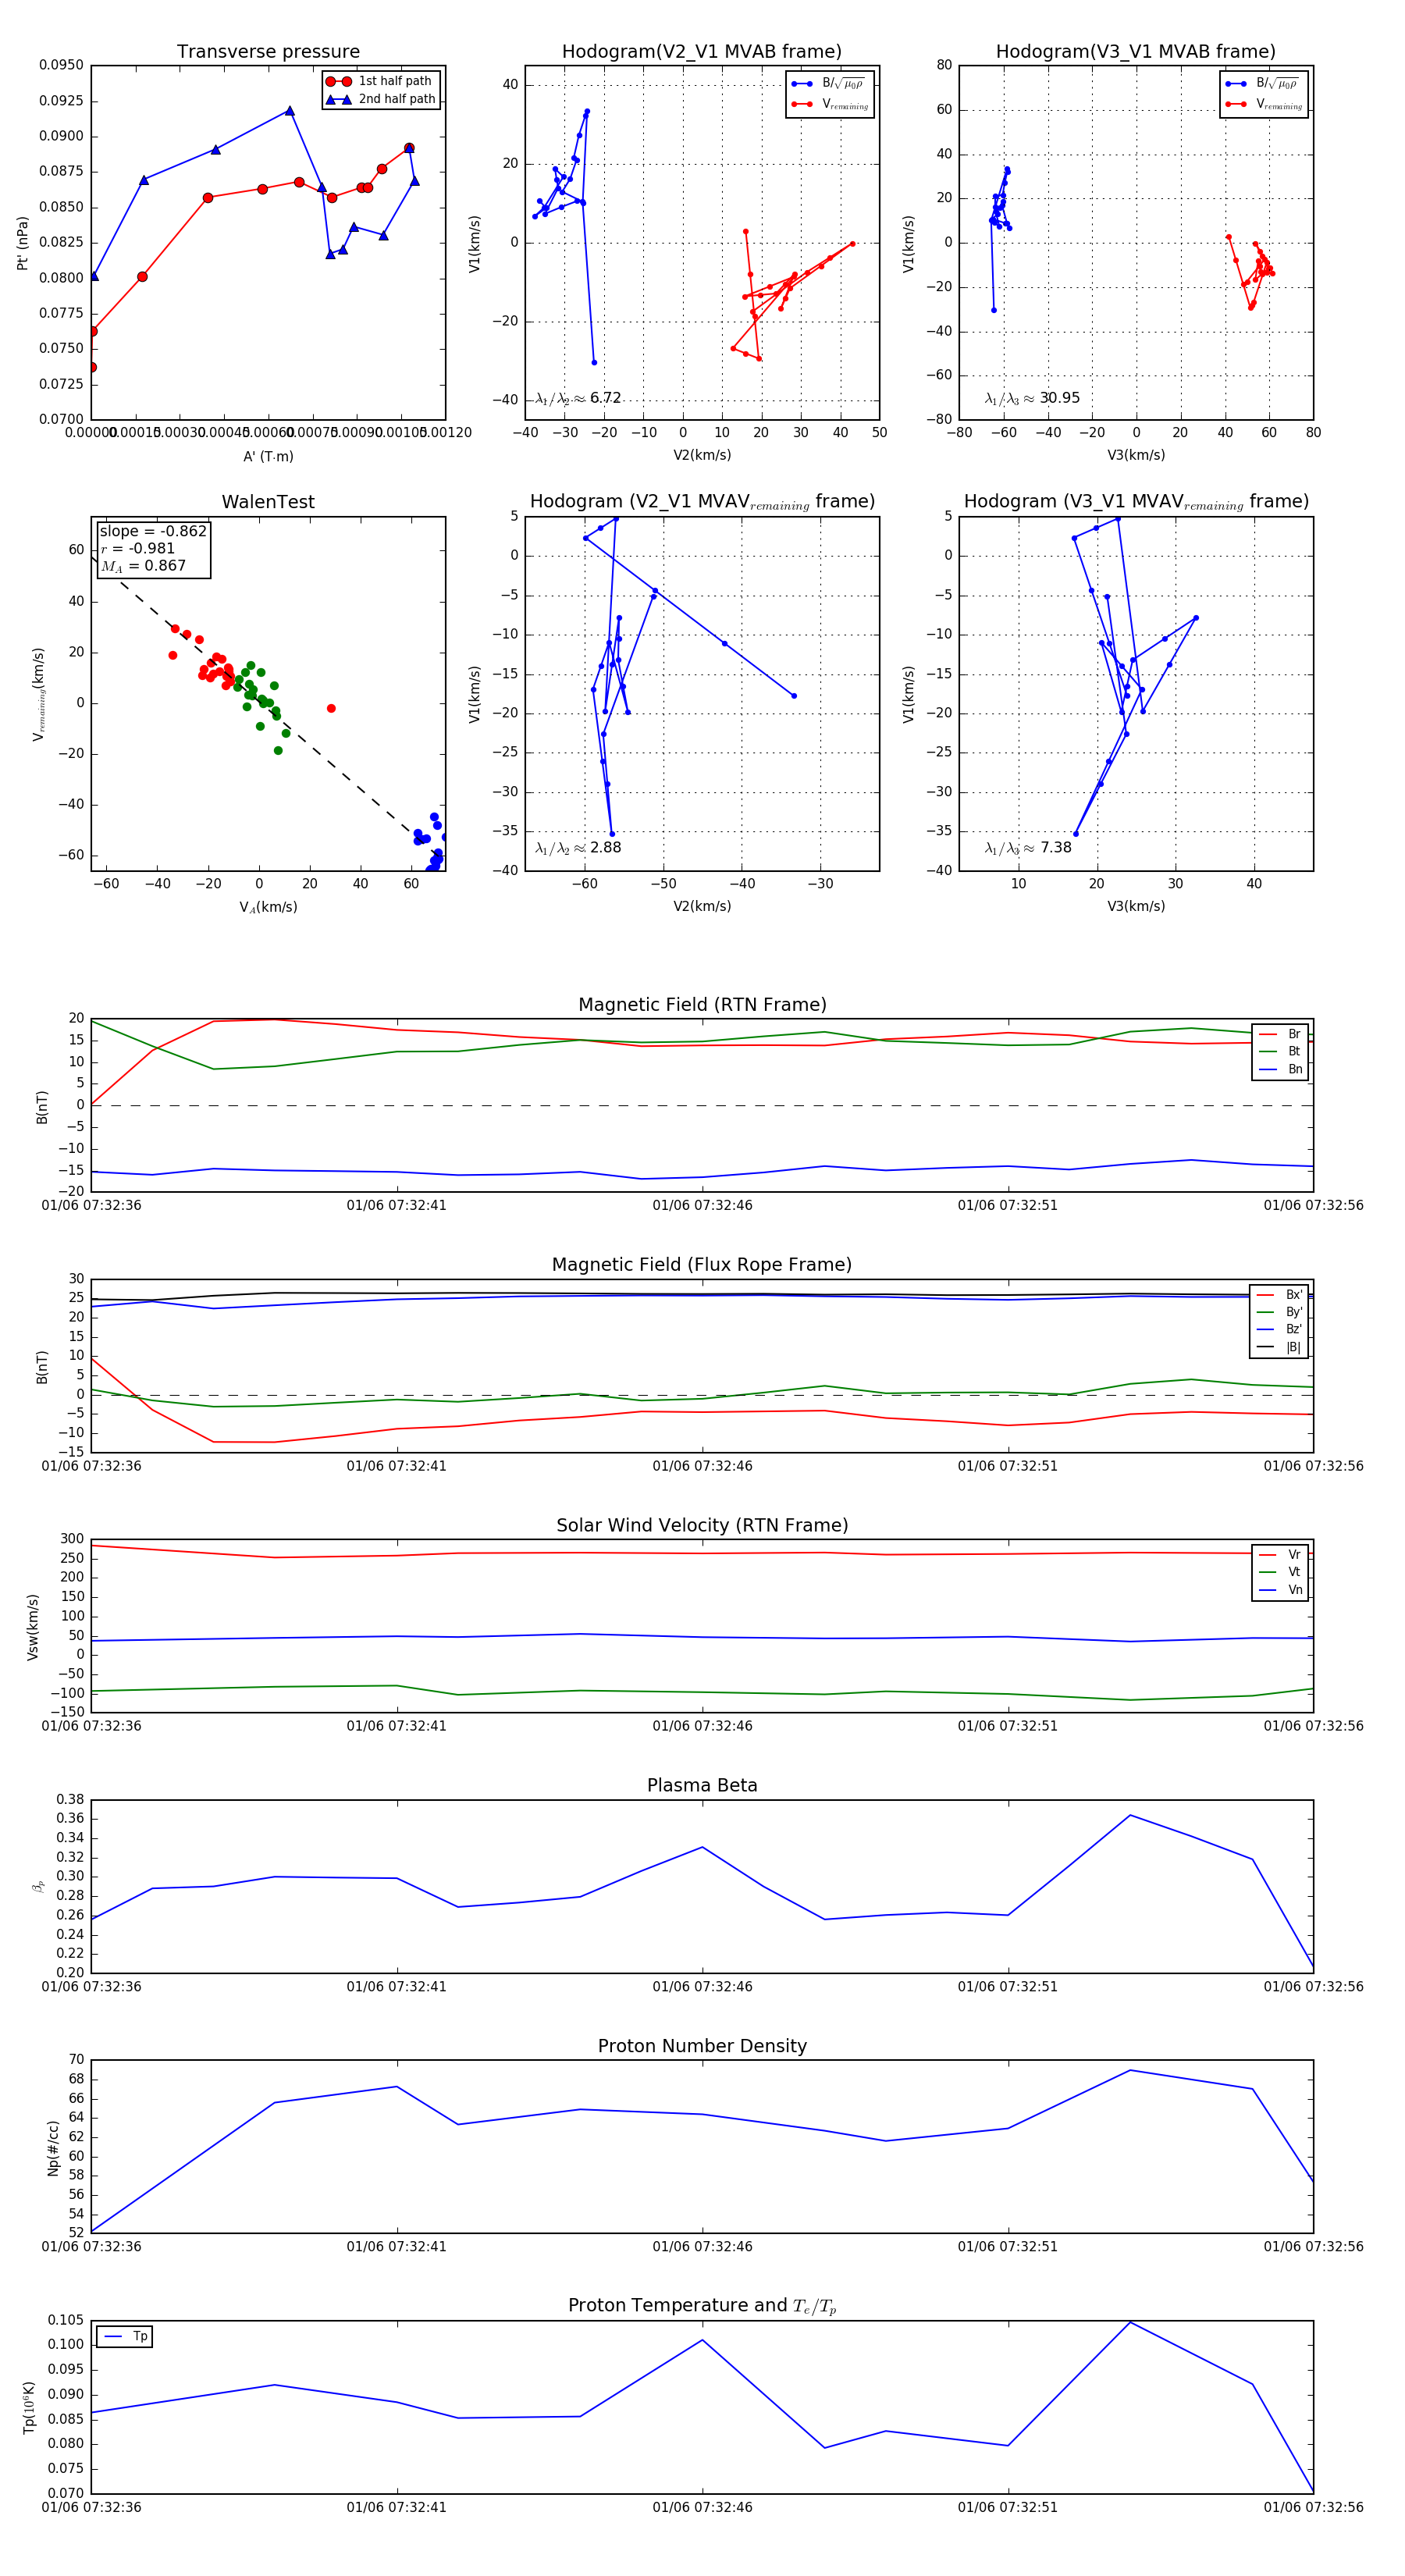
Task: Click the "Proton Temperature and Te/Tp" title
Action: (x=702, y=2306)
